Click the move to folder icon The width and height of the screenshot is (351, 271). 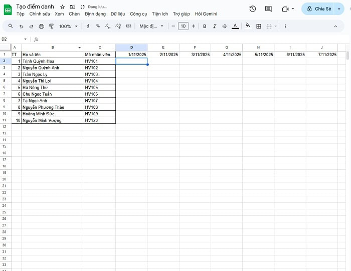click(x=72, y=7)
